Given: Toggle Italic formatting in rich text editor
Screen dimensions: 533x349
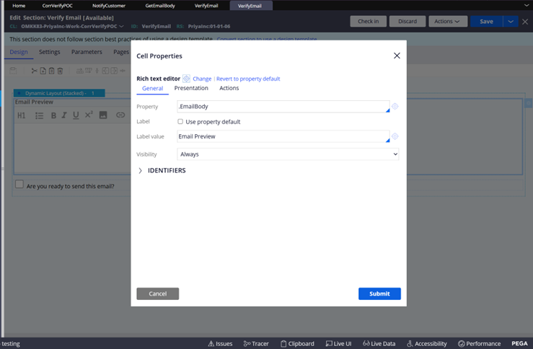Looking at the screenshot, I should [x=64, y=115].
